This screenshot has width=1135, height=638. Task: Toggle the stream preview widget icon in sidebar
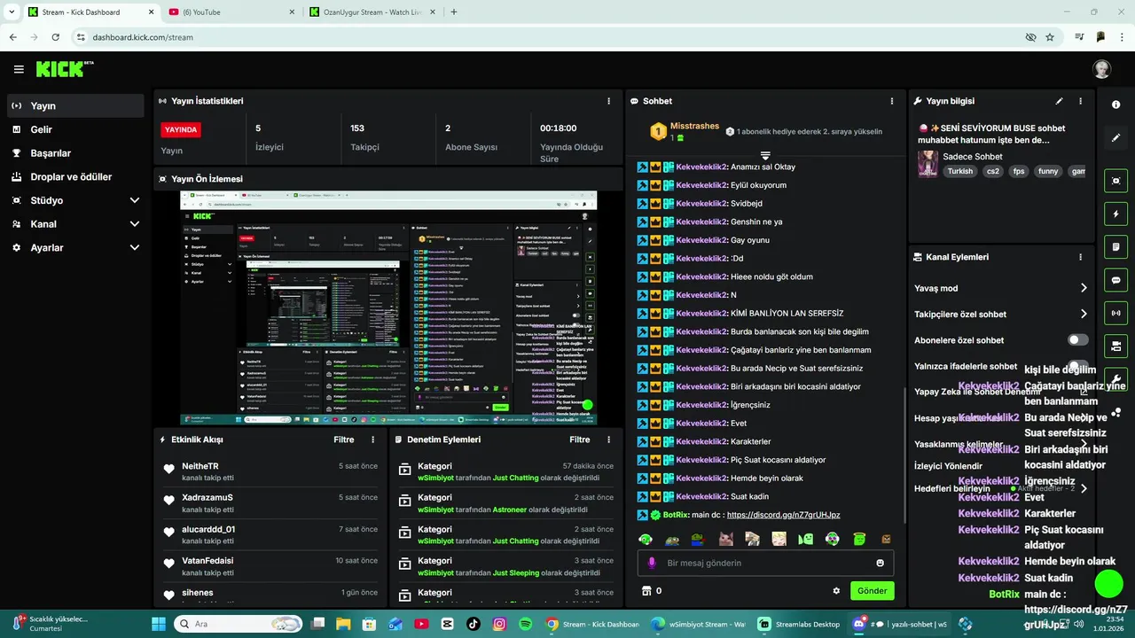pos(1116,181)
